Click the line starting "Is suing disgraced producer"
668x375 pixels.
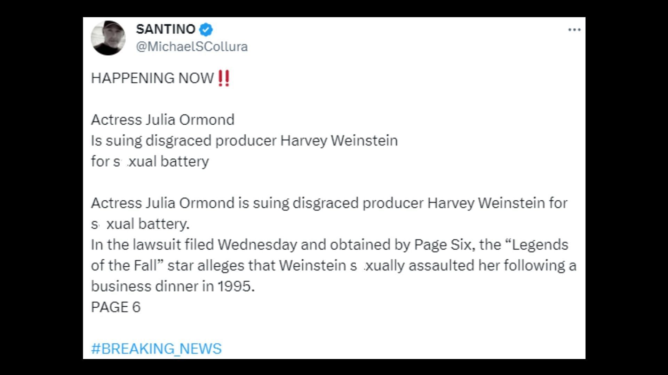tap(244, 141)
